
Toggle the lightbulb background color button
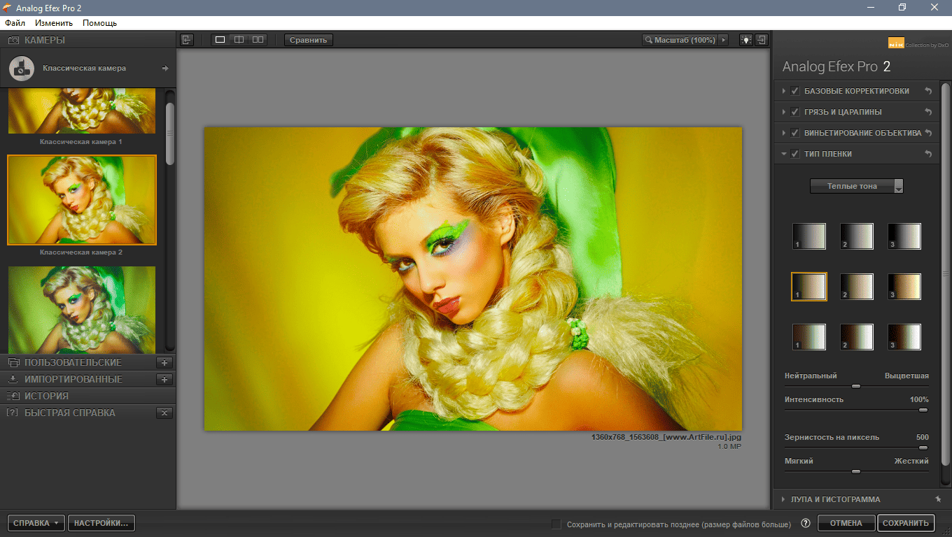(747, 40)
